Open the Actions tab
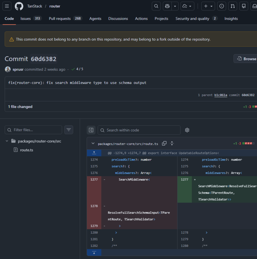This screenshot has height=259, width=257. tap(141, 18)
